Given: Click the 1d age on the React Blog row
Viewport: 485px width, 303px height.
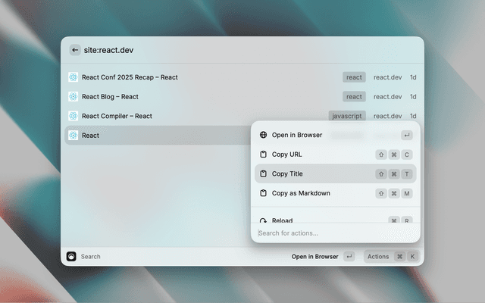Looking at the screenshot, I should (413, 97).
